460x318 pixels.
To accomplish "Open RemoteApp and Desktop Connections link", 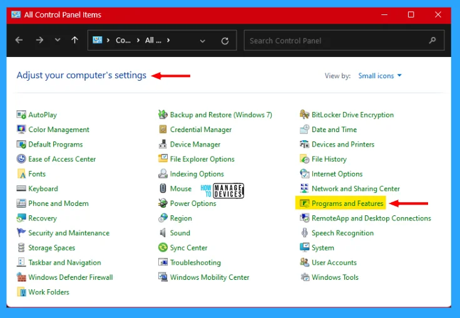I will 371,218.
